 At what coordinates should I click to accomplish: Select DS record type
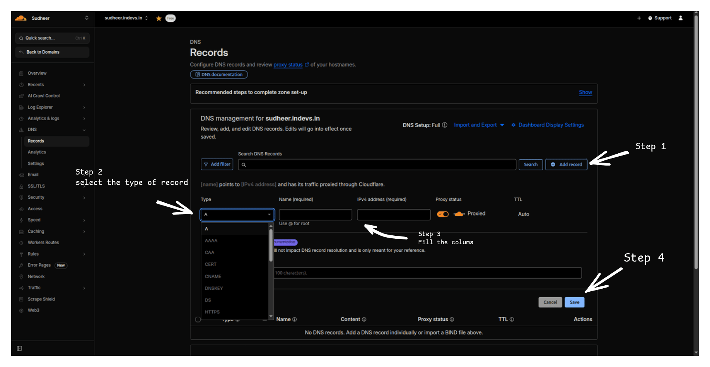tap(235, 300)
